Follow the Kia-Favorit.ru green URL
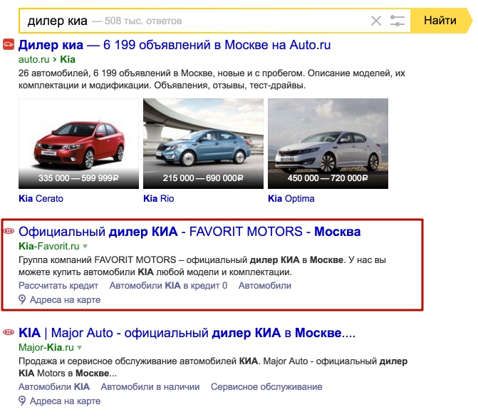 48,246
